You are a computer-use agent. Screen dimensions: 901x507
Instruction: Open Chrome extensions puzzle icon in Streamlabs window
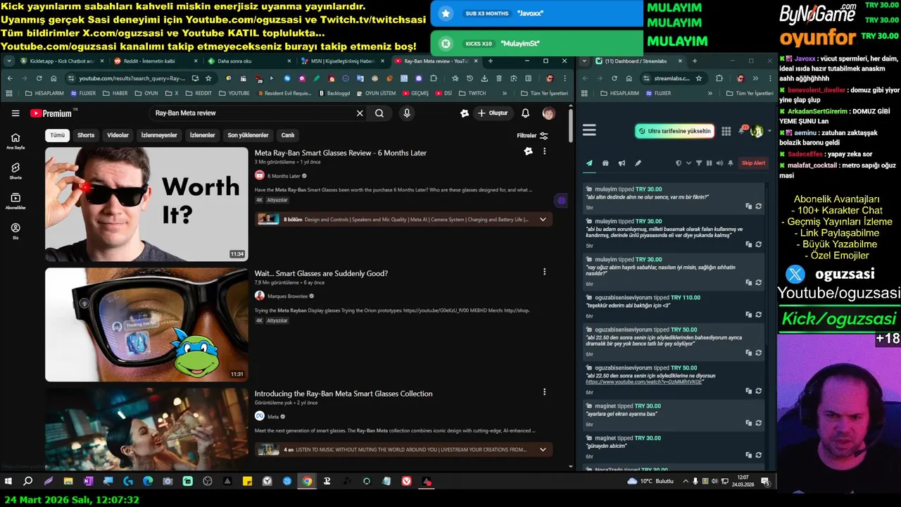pyautogui.click(x=719, y=79)
